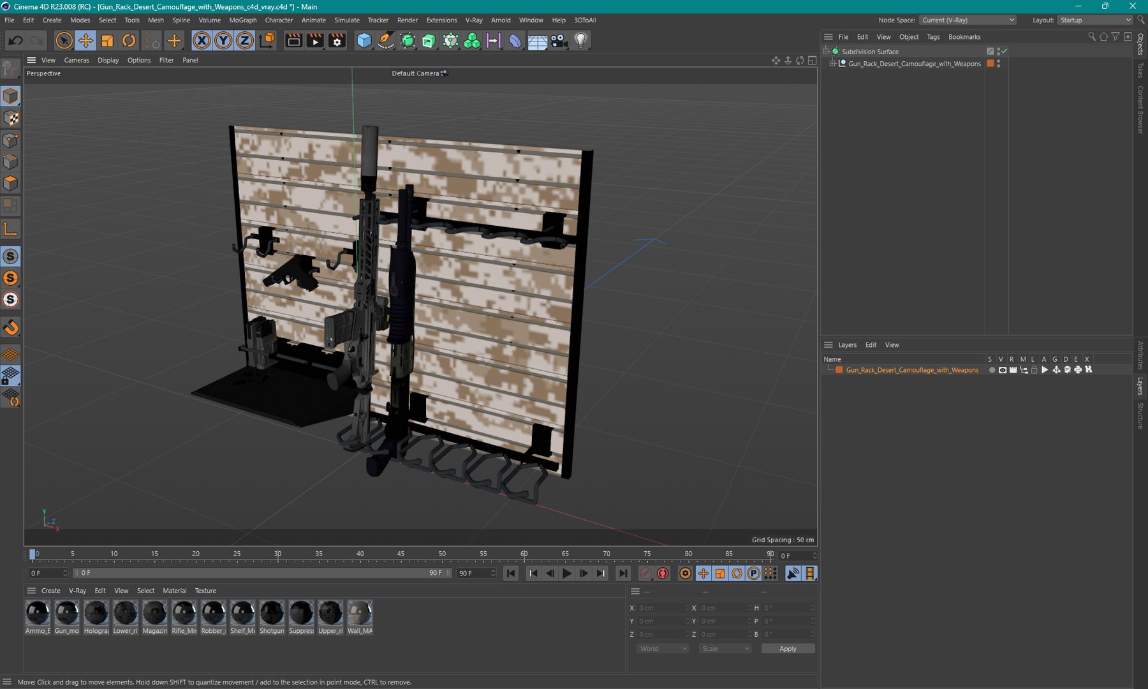Open the Simulate menu
The width and height of the screenshot is (1148, 689).
[x=347, y=20]
